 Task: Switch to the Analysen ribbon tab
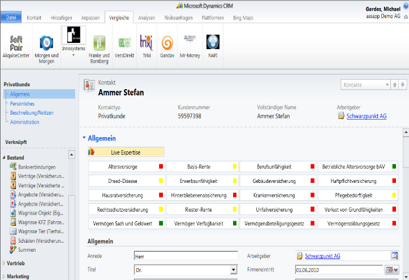tap(147, 17)
